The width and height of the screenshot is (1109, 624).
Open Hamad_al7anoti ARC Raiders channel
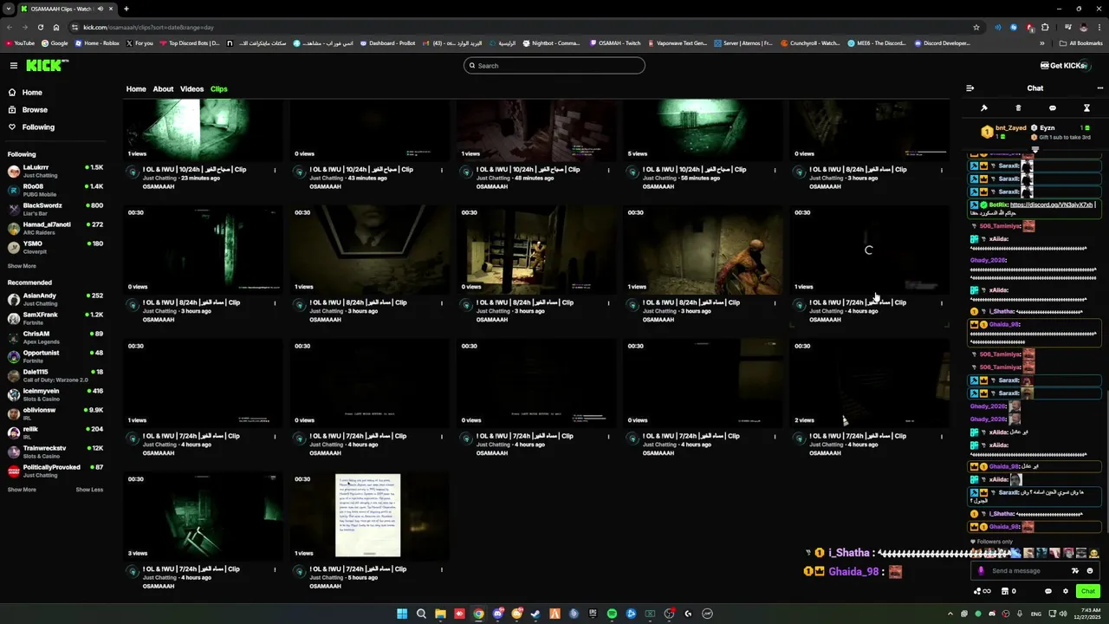point(54,228)
